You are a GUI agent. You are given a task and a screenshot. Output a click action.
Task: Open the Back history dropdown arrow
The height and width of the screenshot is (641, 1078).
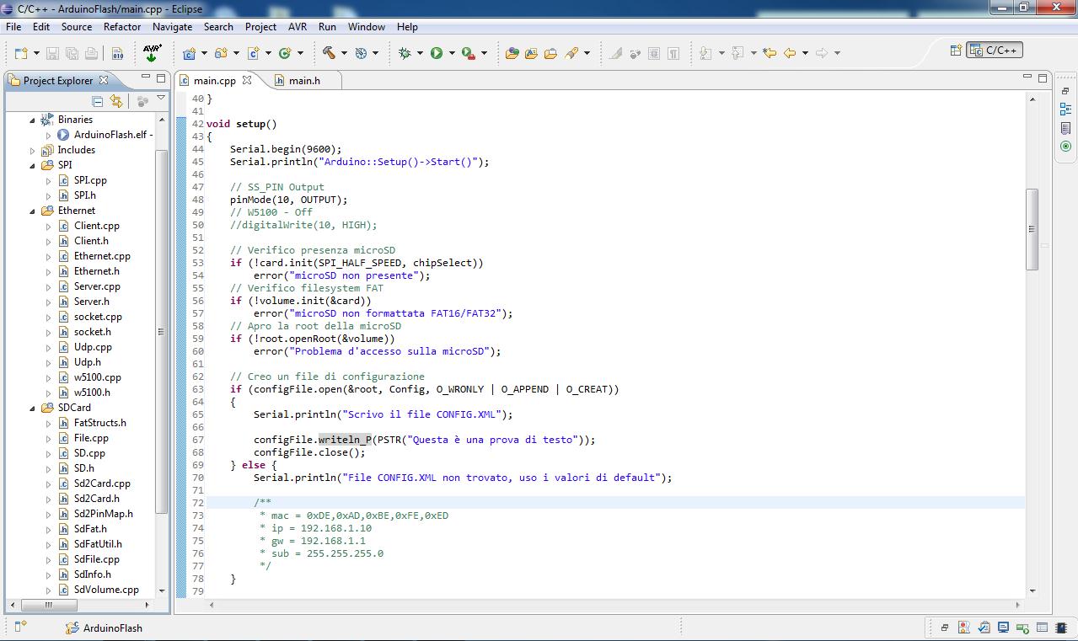point(805,53)
